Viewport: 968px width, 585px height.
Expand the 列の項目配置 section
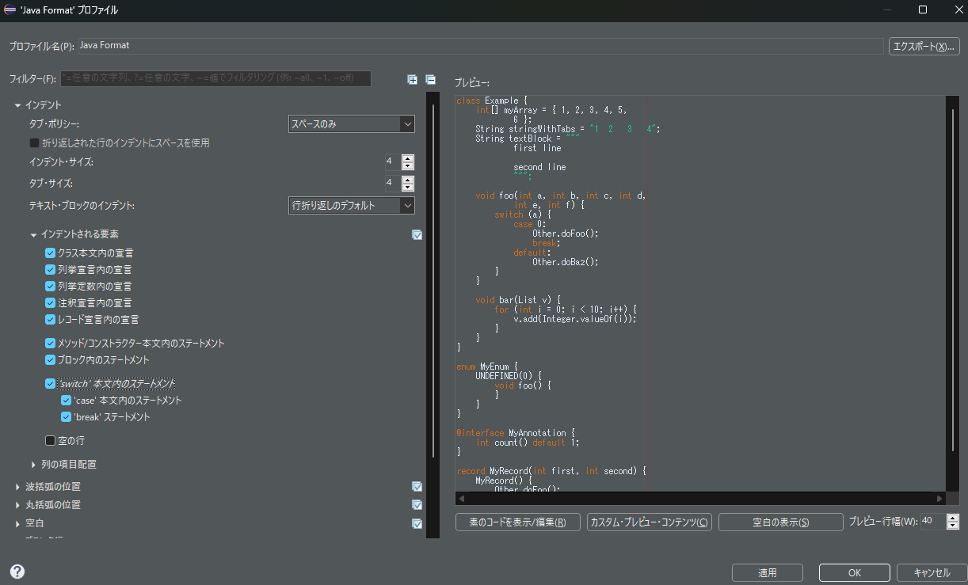34,465
